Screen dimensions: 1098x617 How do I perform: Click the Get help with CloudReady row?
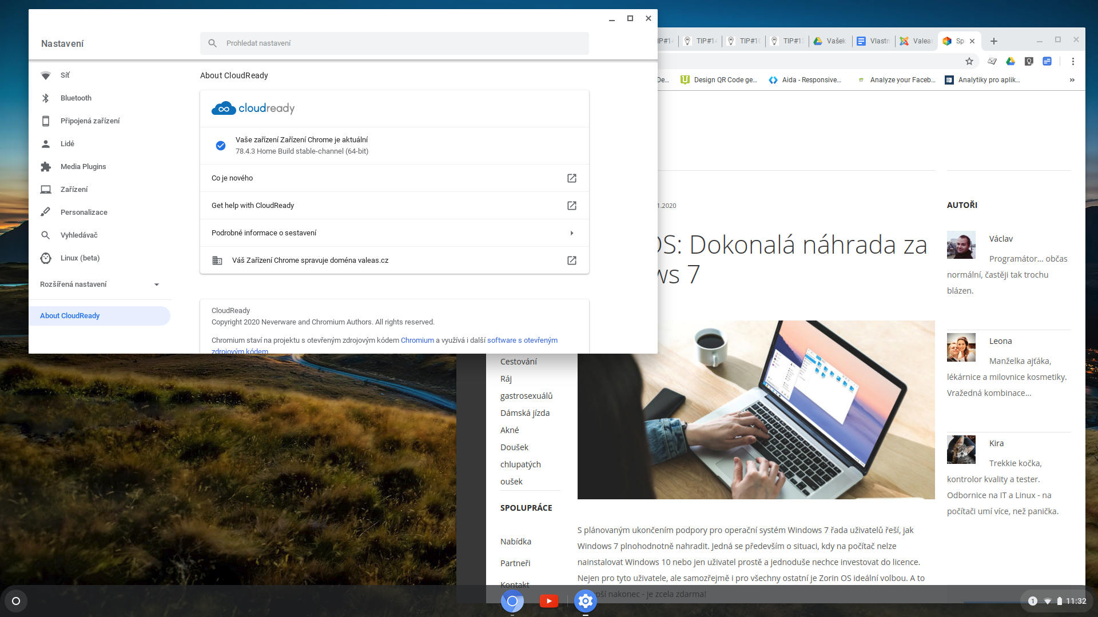click(395, 206)
